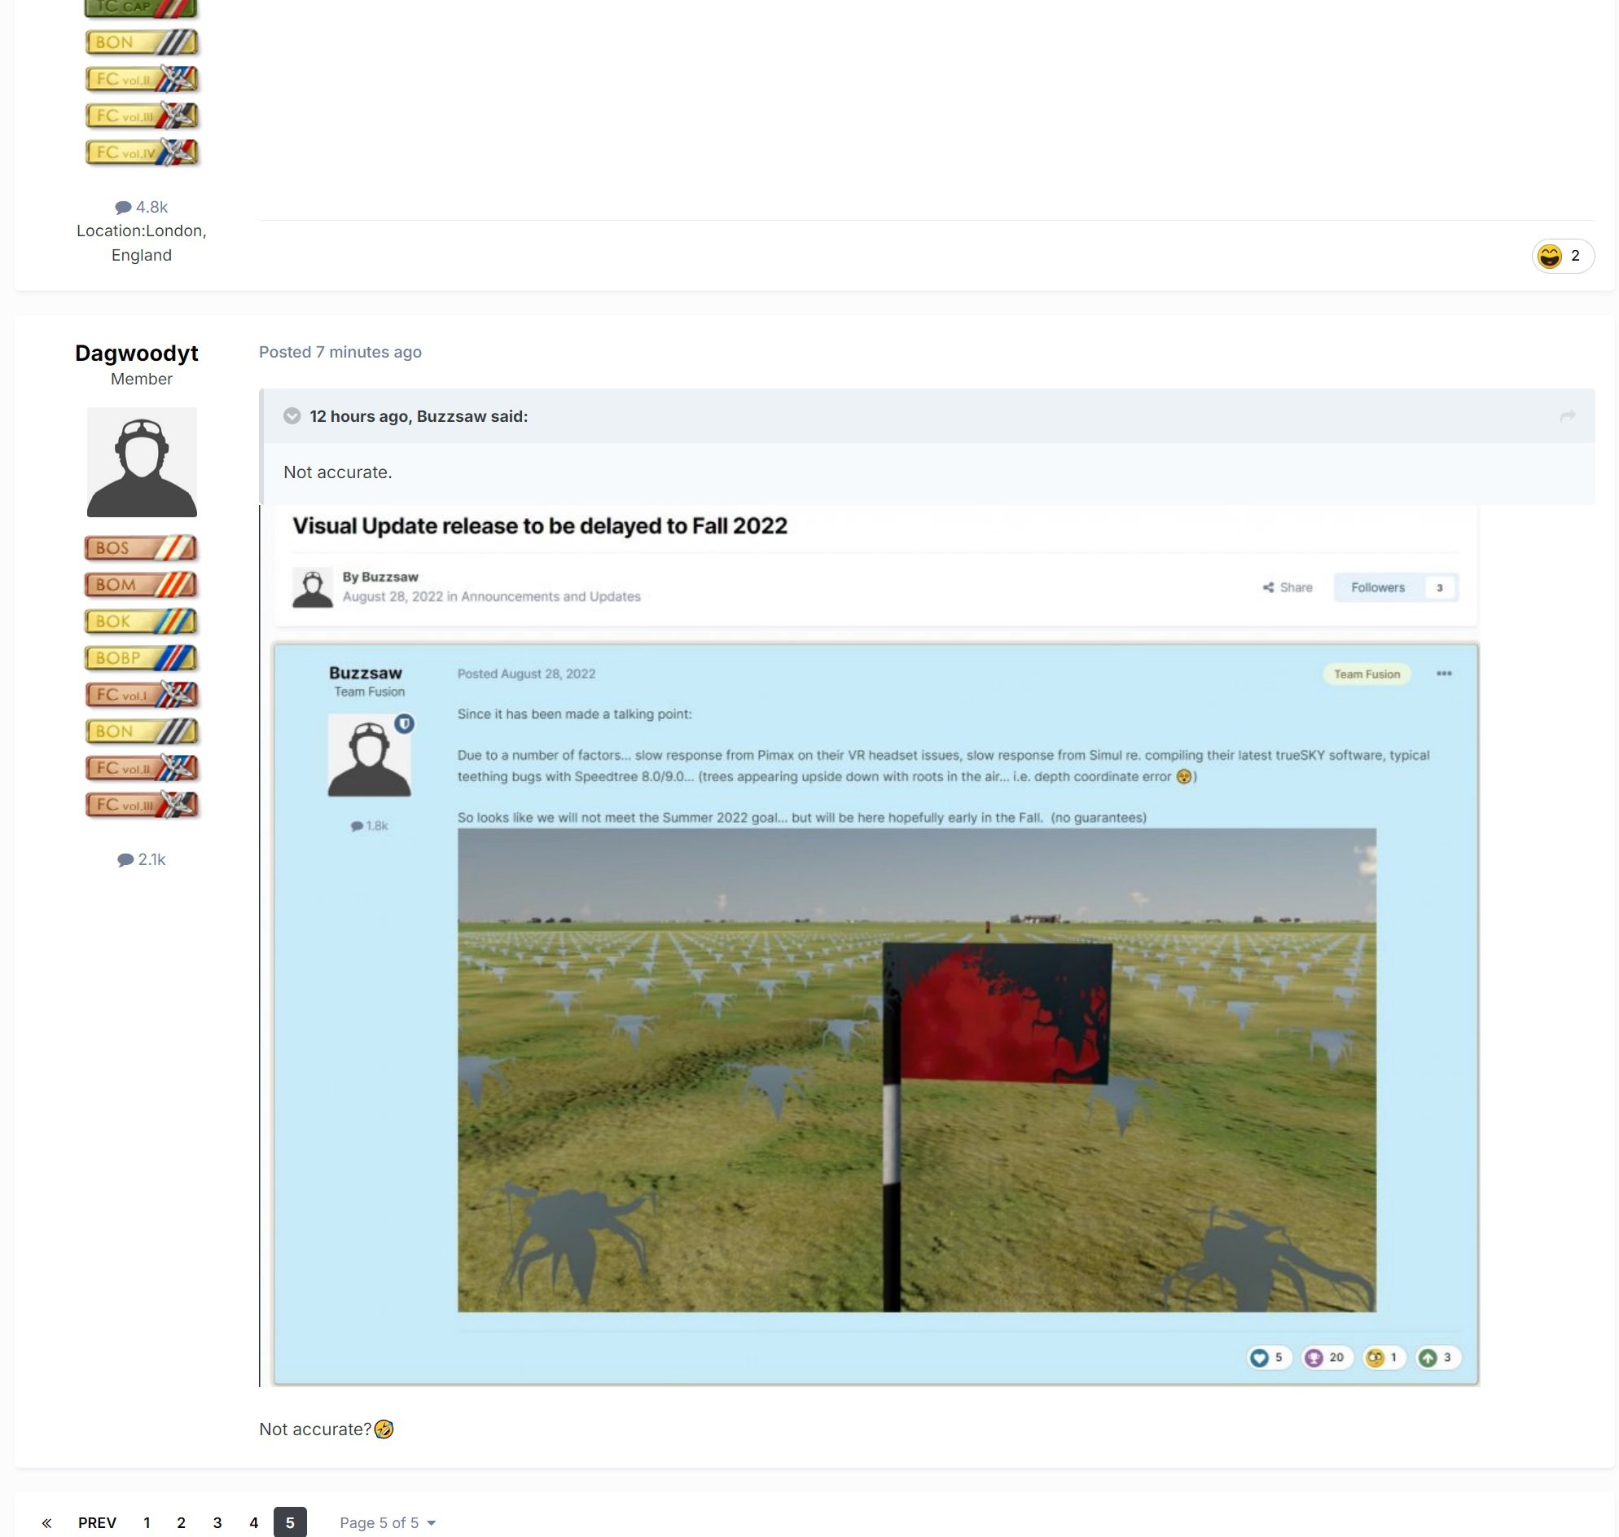Click the quote's go-to-post arrow icon
The image size is (1619, 1537).
1567,416
